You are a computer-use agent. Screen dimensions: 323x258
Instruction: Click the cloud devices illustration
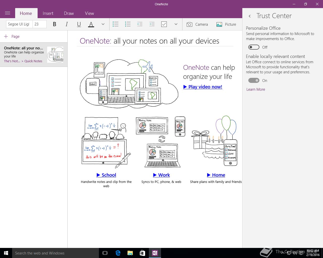tap(129, 83)
